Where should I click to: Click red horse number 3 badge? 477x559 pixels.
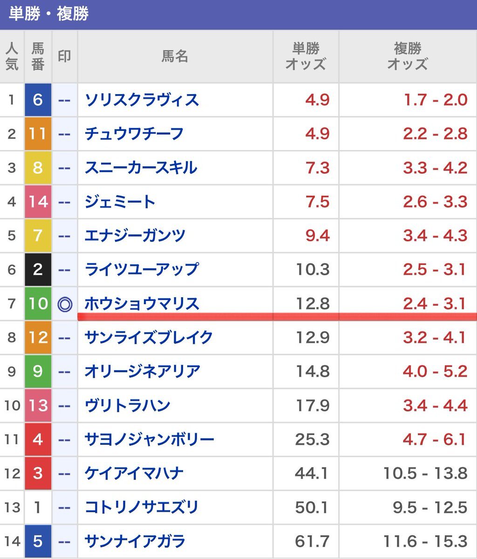tap(38, 473)
